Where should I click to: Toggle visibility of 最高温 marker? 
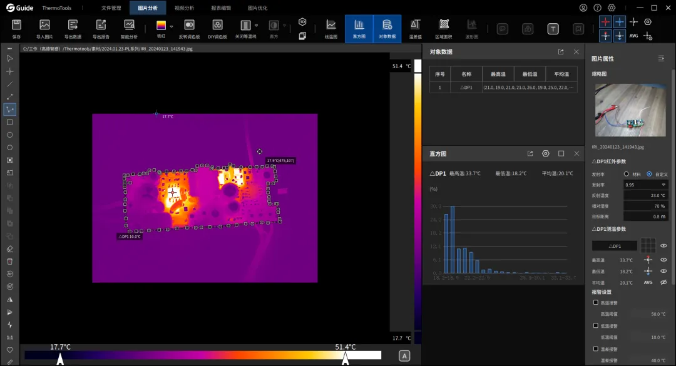pyautogui.click(x=663, y=260)
